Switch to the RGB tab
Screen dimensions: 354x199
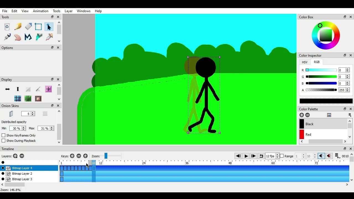click(x=317, y=62)
